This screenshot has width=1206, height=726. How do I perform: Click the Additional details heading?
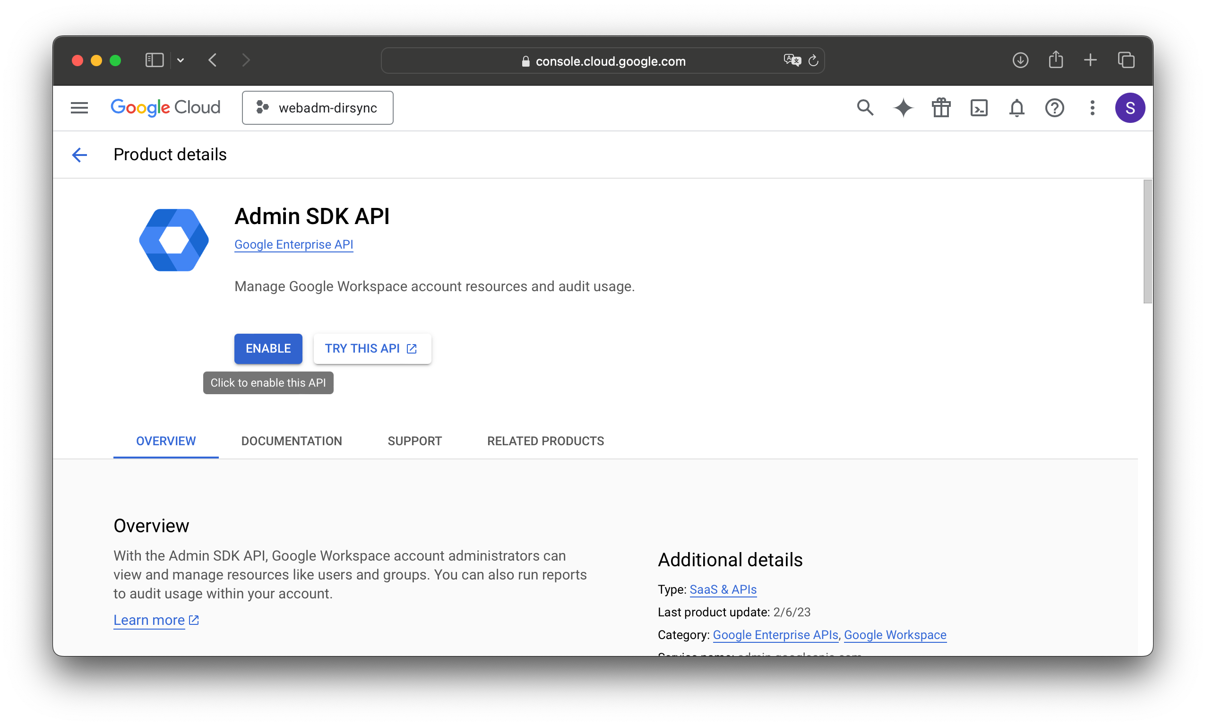(730, 560)
